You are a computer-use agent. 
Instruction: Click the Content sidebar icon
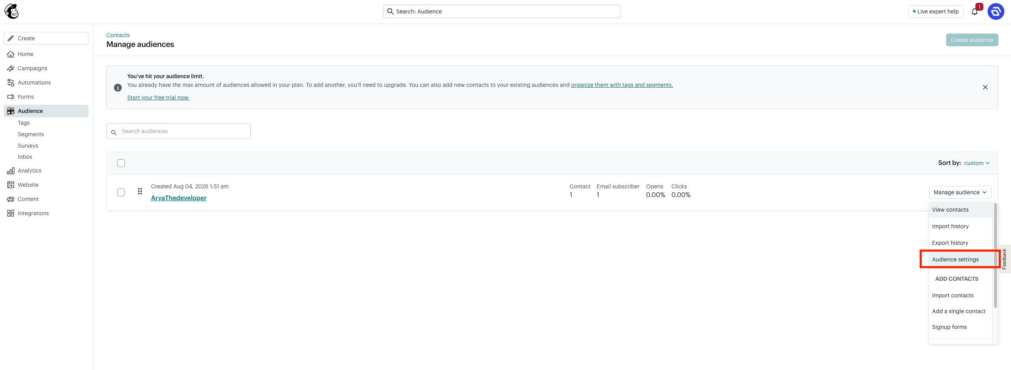click(x=11, y=199)
